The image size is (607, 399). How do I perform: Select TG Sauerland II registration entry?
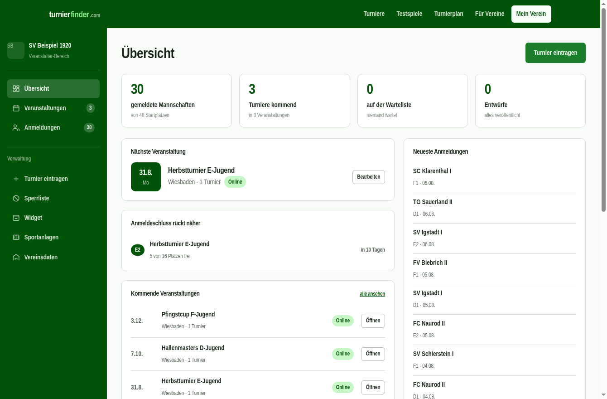(x=495, y=208)
